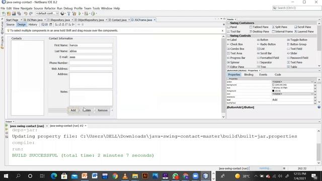
Task: Toggle selection mode icon in designer toolbar
Action: click(43, 25)
